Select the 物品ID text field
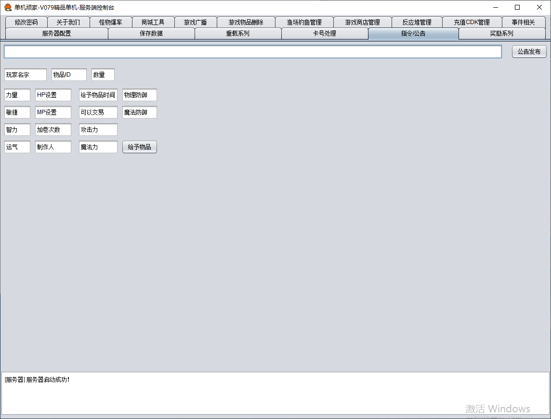The height and width of the screenshot is (419, 551). pos(69,75)
